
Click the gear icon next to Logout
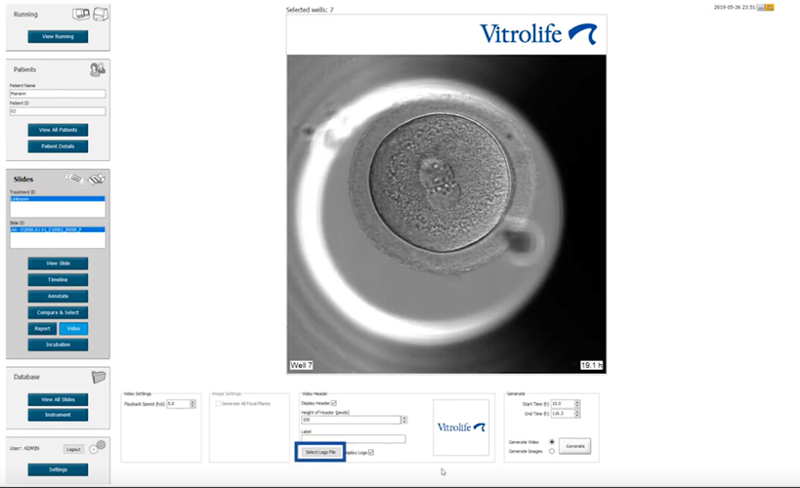coord(96,448)
